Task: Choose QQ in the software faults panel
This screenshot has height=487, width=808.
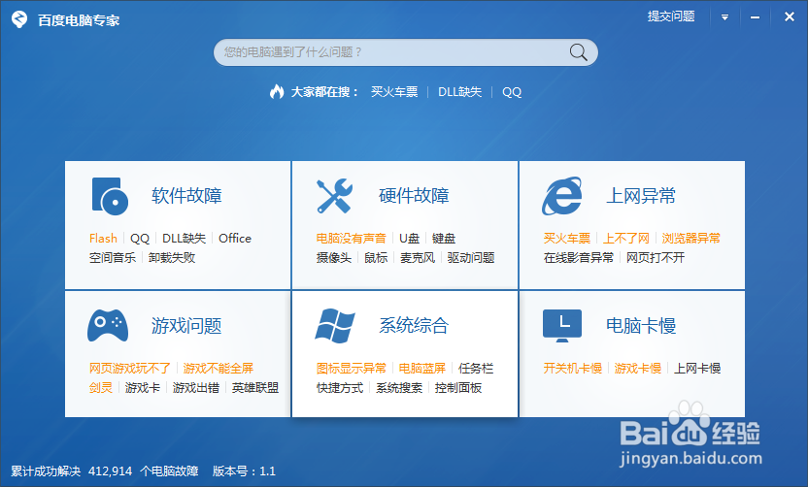Action: (140, 239)
